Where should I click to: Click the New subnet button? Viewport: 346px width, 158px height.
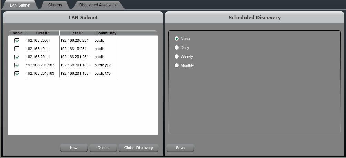pos(74,148)
